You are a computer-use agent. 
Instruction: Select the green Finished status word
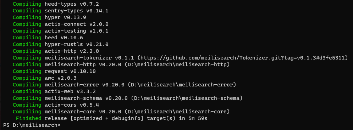pos(29,118)
